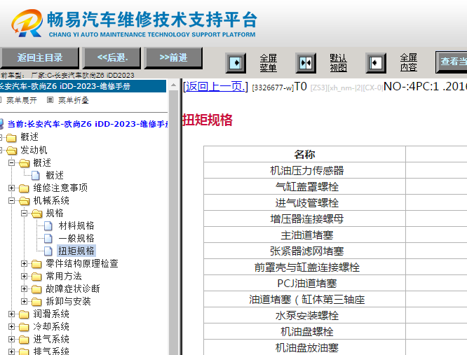Image resolution: width=467 pixels, height=355 pixels.
Task: Click the full-screen content layout icon
Action: [x=376, y=63]
